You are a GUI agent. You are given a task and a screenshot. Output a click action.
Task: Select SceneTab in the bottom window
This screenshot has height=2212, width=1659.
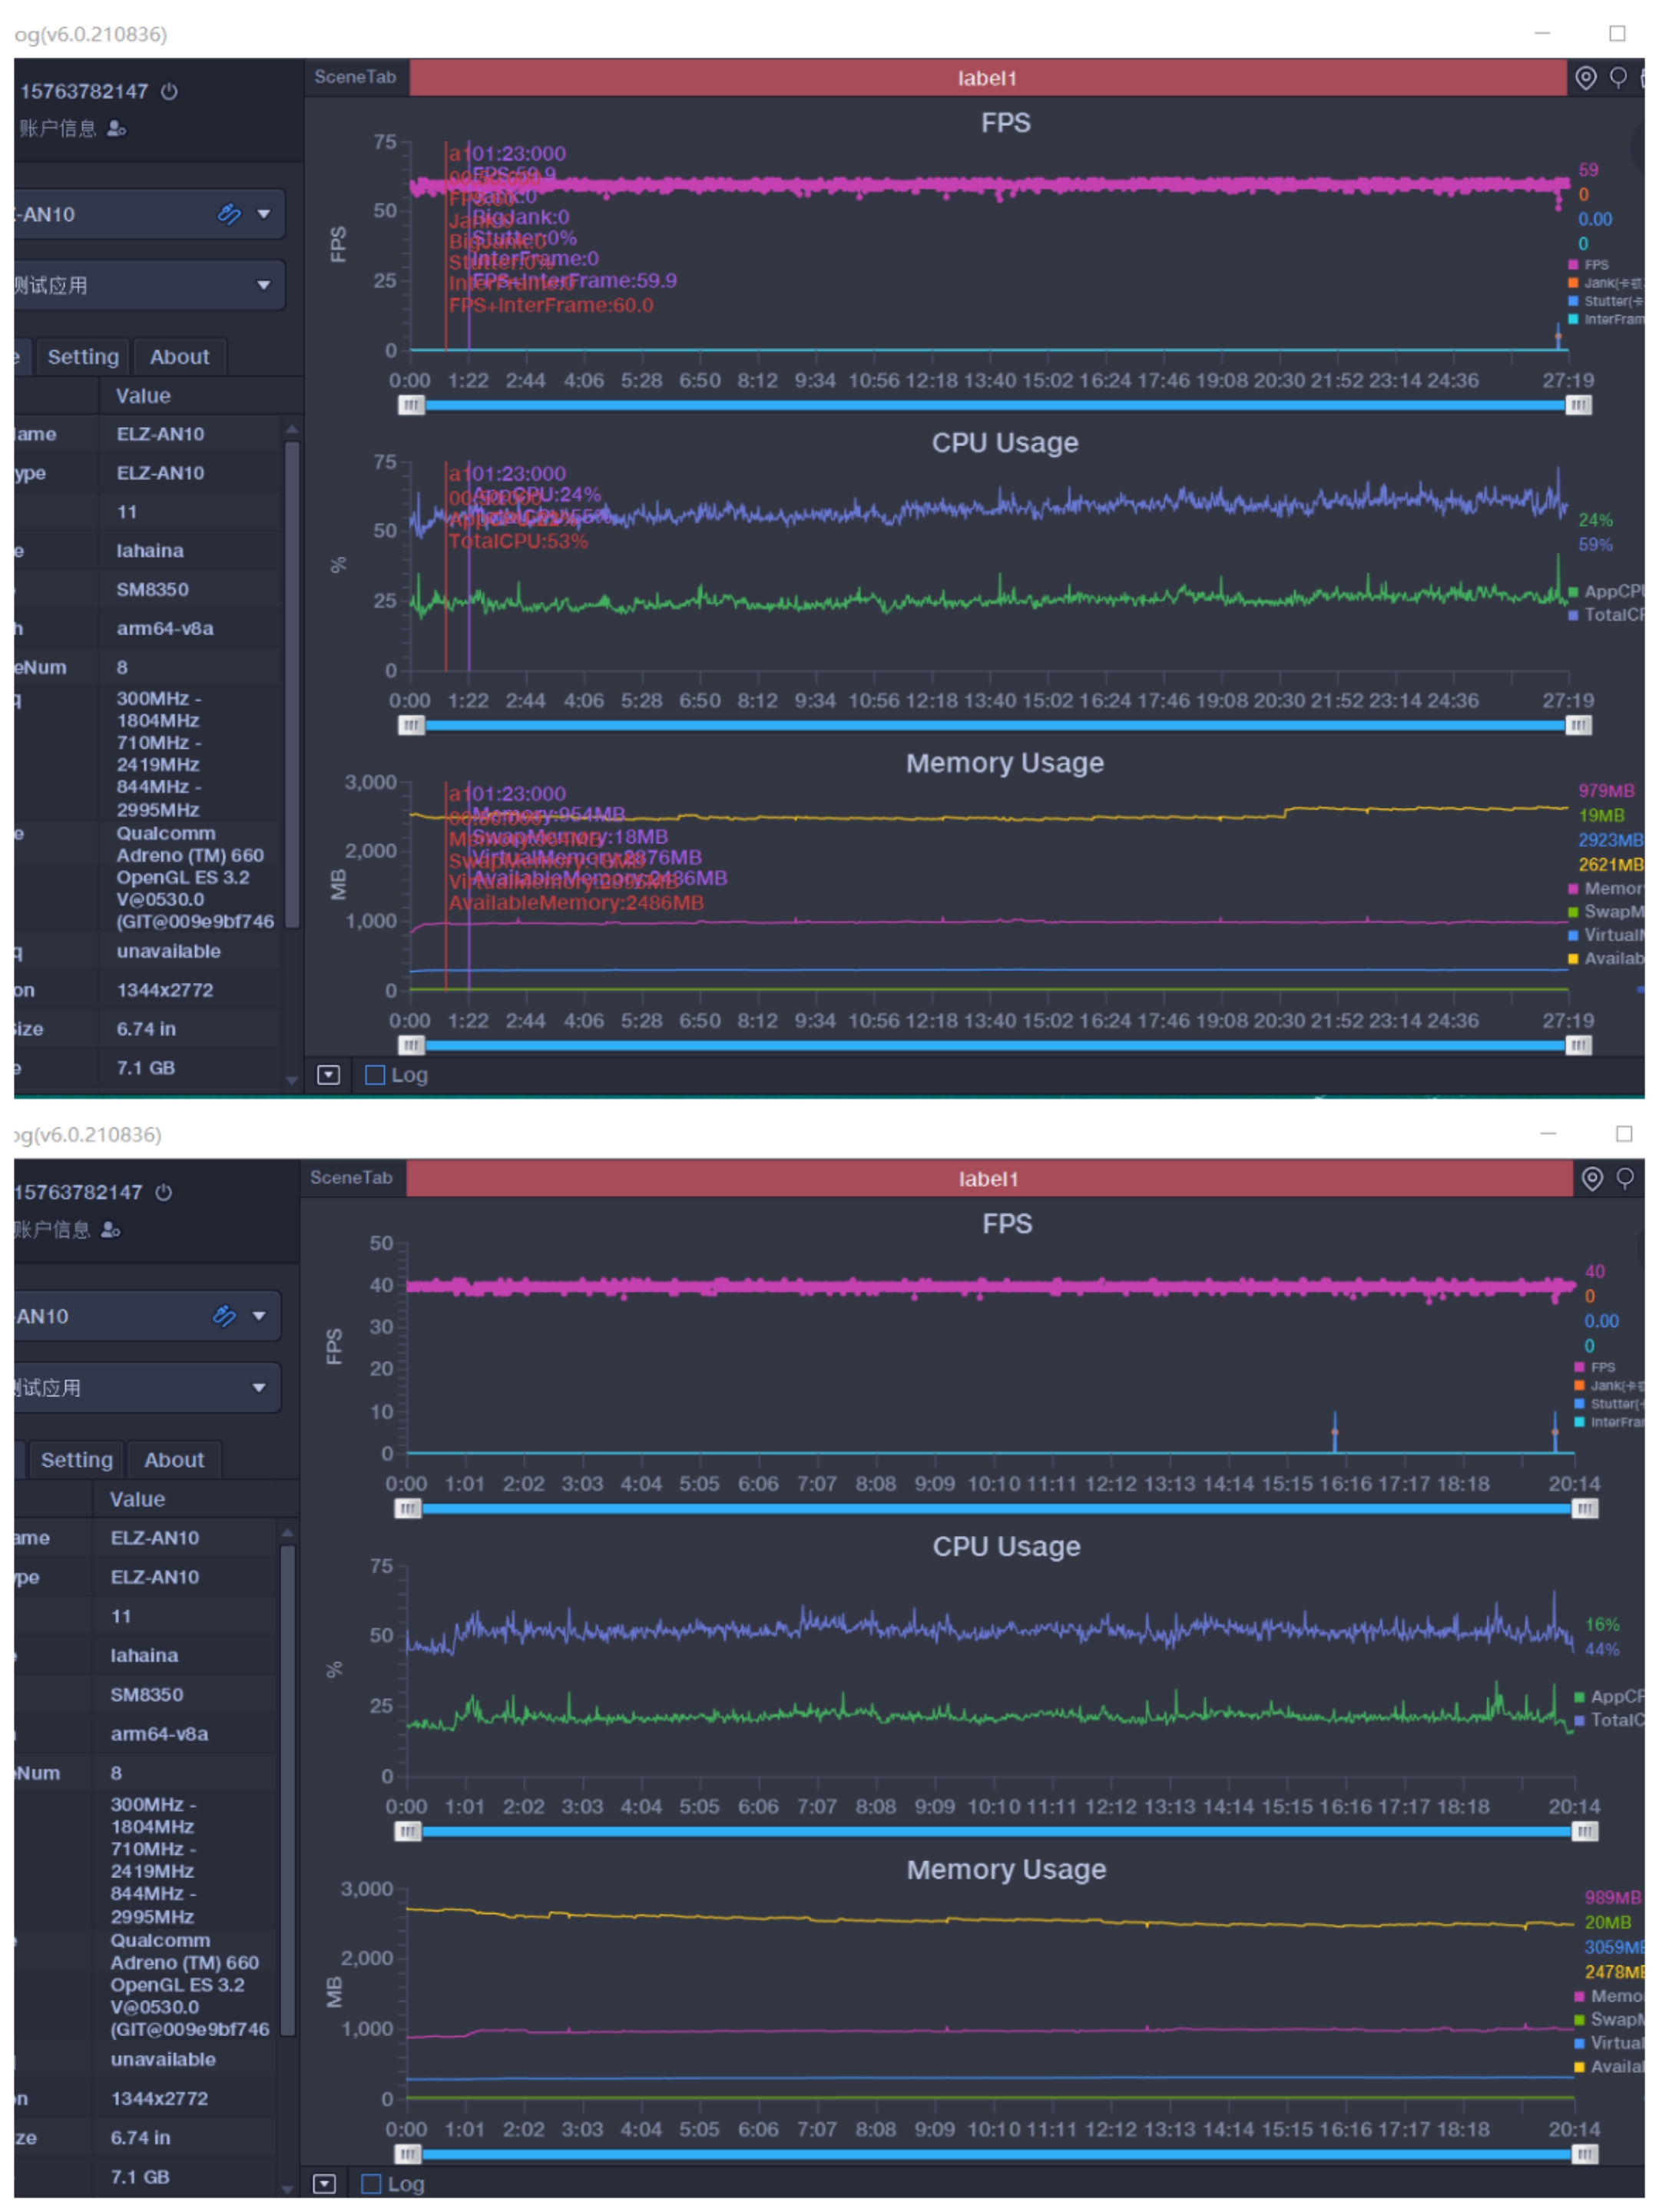[x=351, y=1178]
